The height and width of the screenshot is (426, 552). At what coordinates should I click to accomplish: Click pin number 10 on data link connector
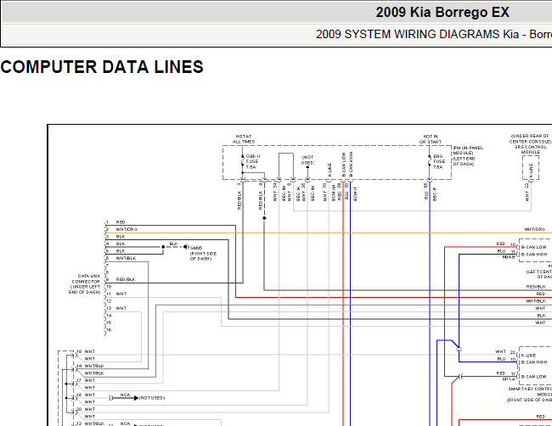pyautogui.click(x=109, y=287)
